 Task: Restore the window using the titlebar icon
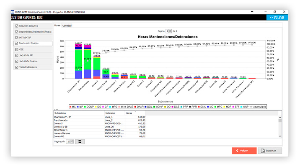click(x=274, y=12)
